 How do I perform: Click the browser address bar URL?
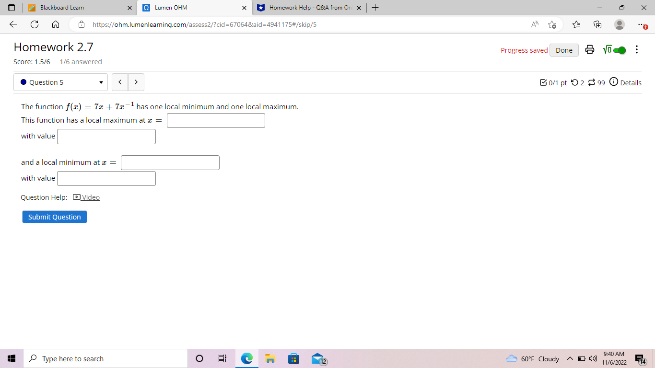click(204, 24)
